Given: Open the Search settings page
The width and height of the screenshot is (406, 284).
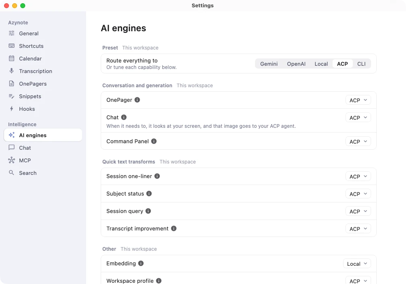Looking at the screenshot, I should point(43,173).
